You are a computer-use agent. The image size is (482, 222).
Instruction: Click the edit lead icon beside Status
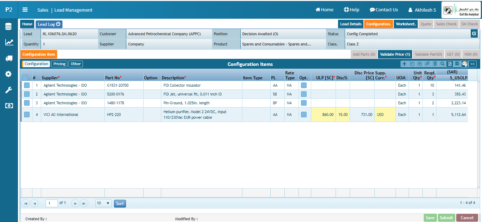474,34
